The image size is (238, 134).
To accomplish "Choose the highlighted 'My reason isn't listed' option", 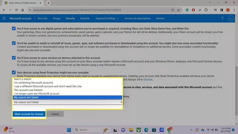I will 67,97.
